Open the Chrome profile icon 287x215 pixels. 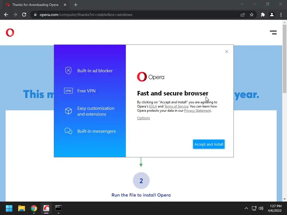click(272, 15)
